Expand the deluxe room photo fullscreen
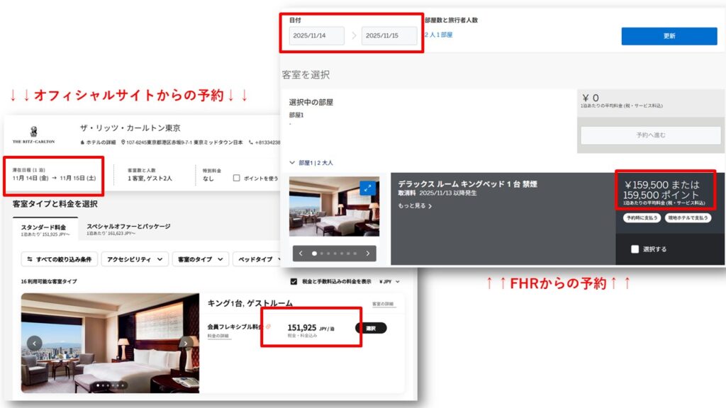This screenshot has width=726, height=408. point(367,188)
